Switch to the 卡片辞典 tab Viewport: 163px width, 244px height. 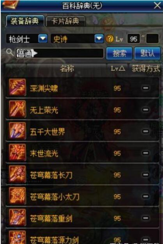pos(65,21)
